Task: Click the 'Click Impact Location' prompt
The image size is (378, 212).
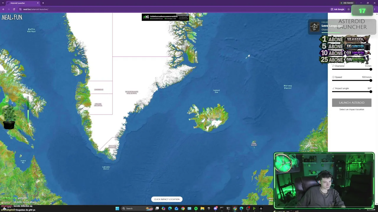Action: 167,199
